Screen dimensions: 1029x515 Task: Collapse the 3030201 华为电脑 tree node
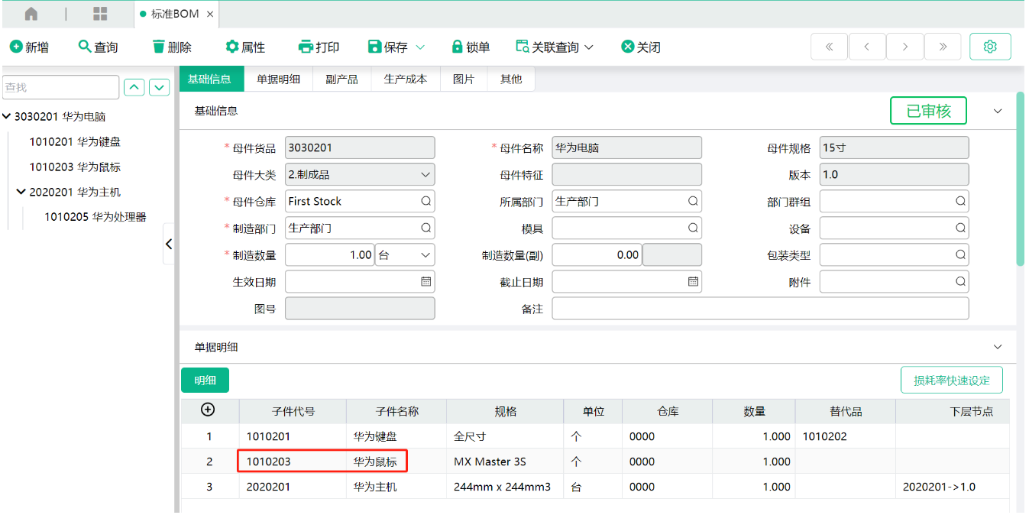point(7,117)
